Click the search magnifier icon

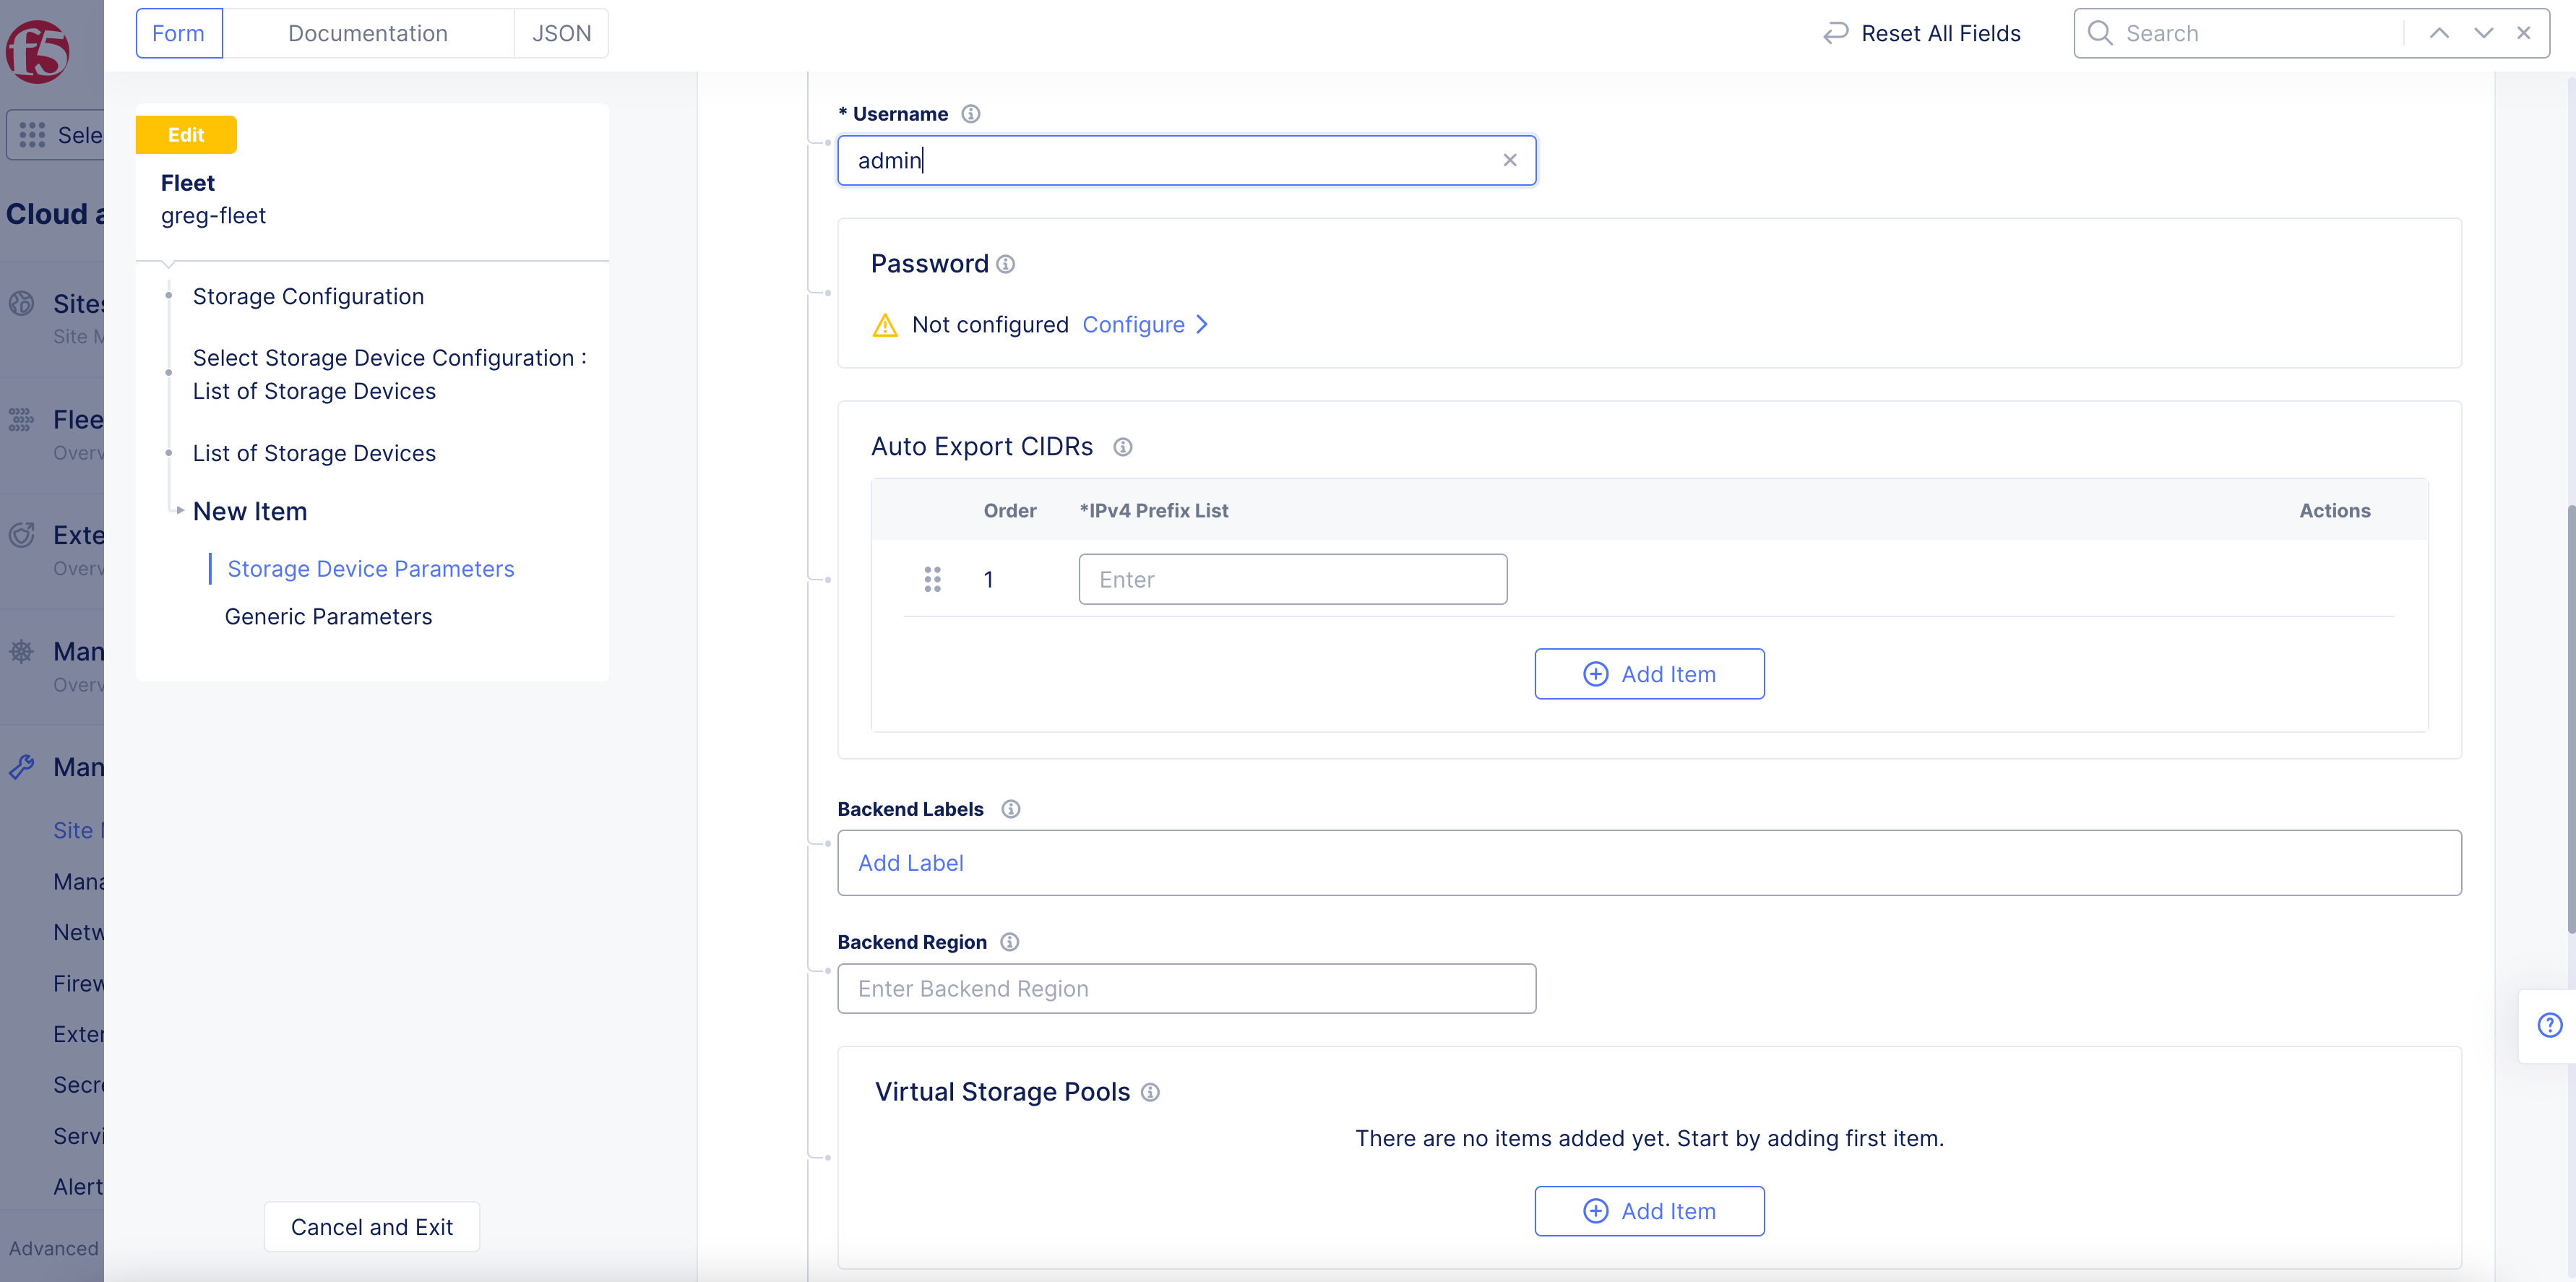point(2100,33)
